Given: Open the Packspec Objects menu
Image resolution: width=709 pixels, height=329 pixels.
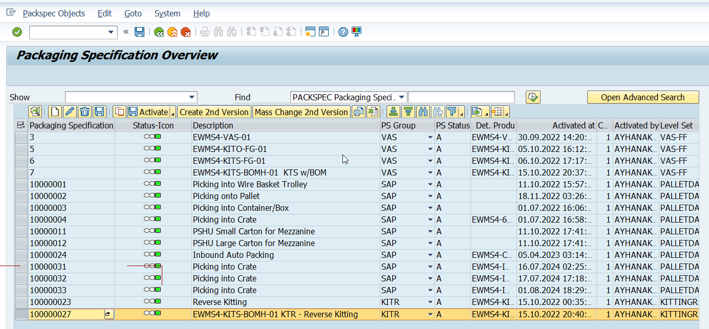Looking at the screenshot, I should tap(54, 13).
